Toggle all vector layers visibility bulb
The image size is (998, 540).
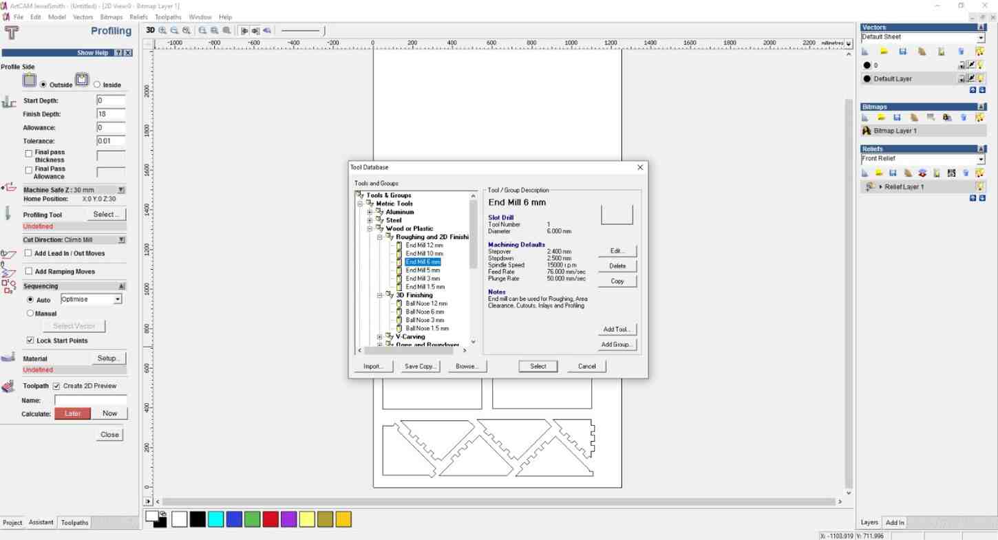(x=980, y=52)
